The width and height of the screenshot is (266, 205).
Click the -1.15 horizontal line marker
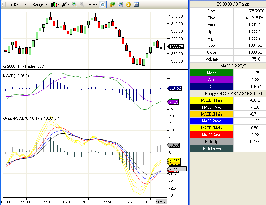pyautogui.click(x=177, y=169)
